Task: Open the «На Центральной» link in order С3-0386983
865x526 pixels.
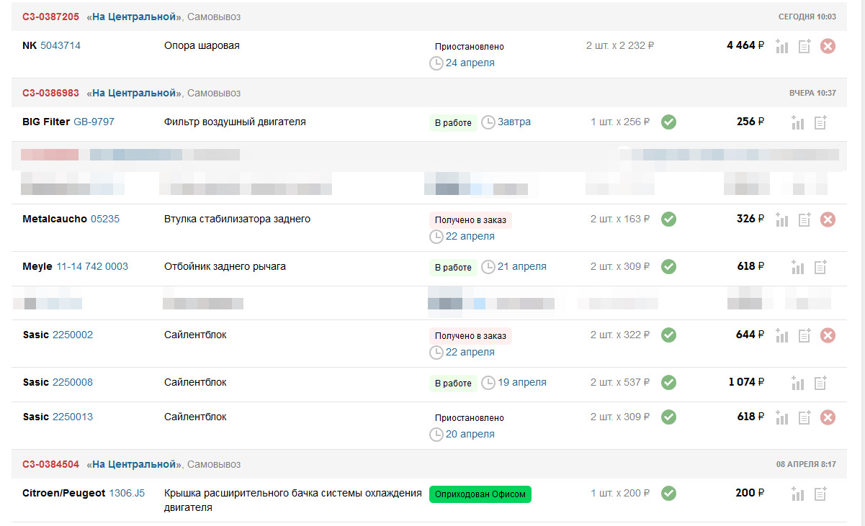Action: pos(134,93)
